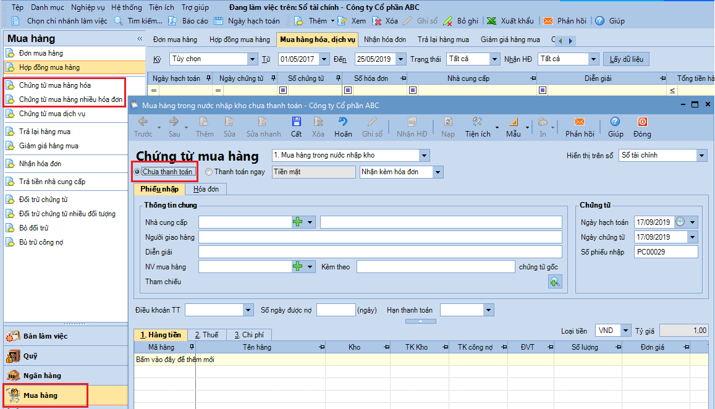The width and height of the screenshot is (715, 409).
Task: Click clock icon beside Ngày hạch toán
Action: click(x=680, y=222)
